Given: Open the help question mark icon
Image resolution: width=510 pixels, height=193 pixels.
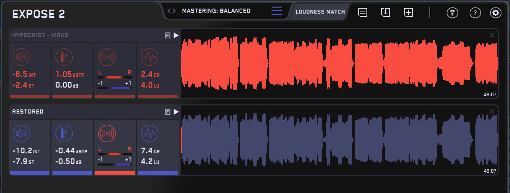Looking at the screenshot, I should [x=475, y=13].
